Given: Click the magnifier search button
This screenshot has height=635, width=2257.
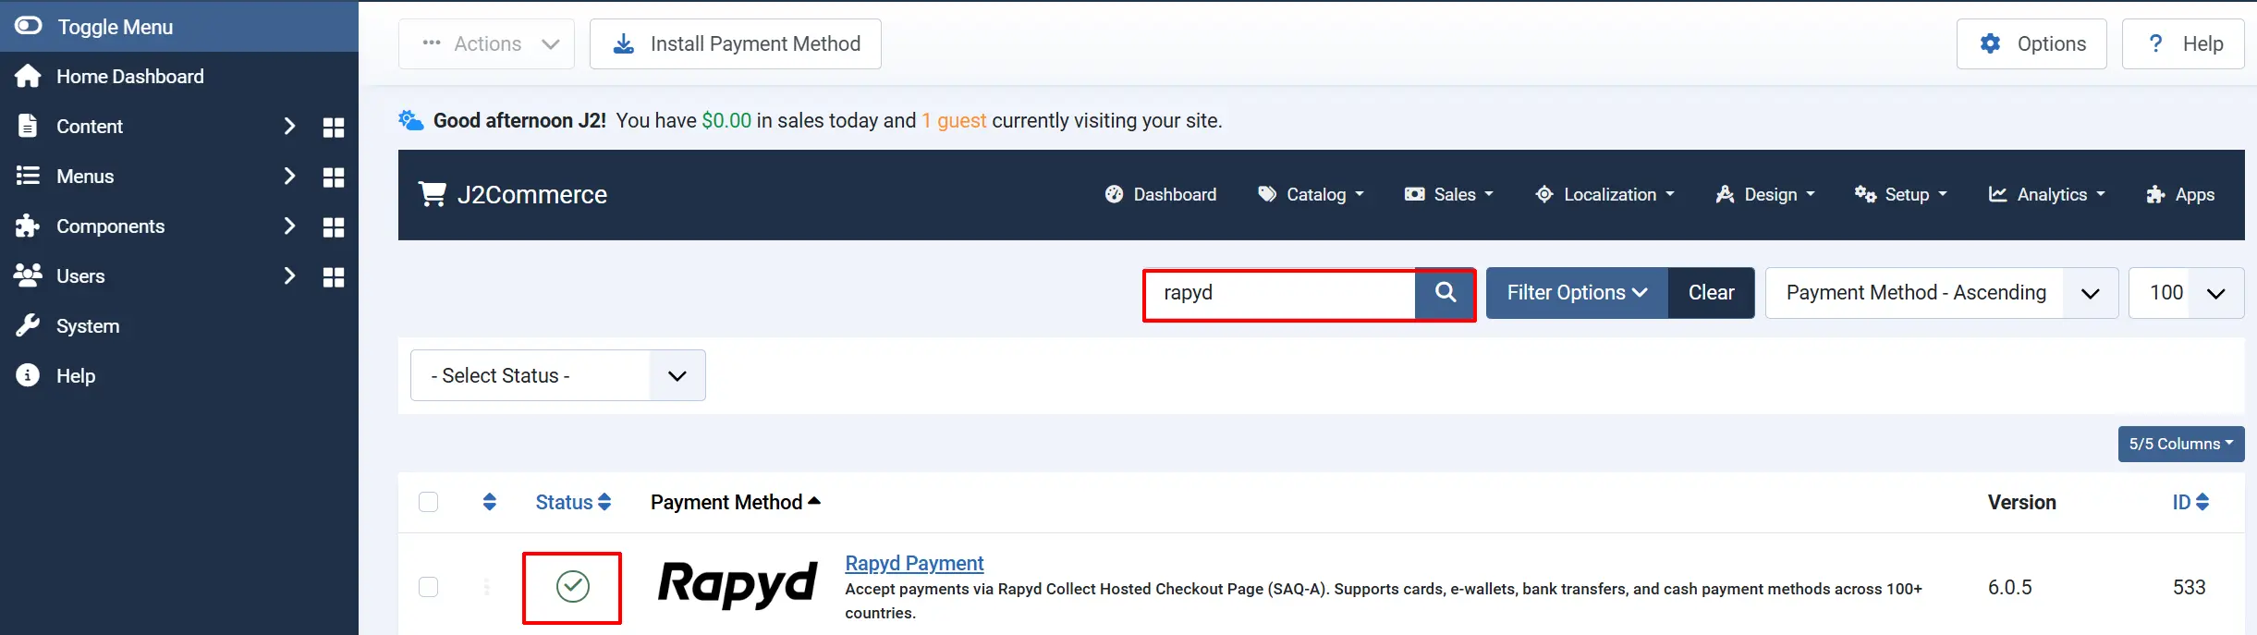Looking at the screenshot, I should coord(1446,293).
